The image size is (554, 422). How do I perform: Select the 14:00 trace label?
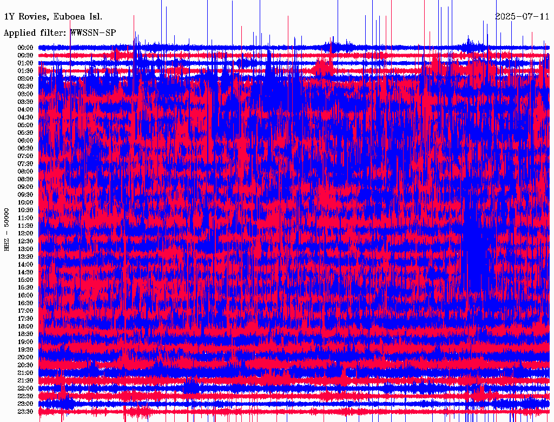tap(26, 265)
